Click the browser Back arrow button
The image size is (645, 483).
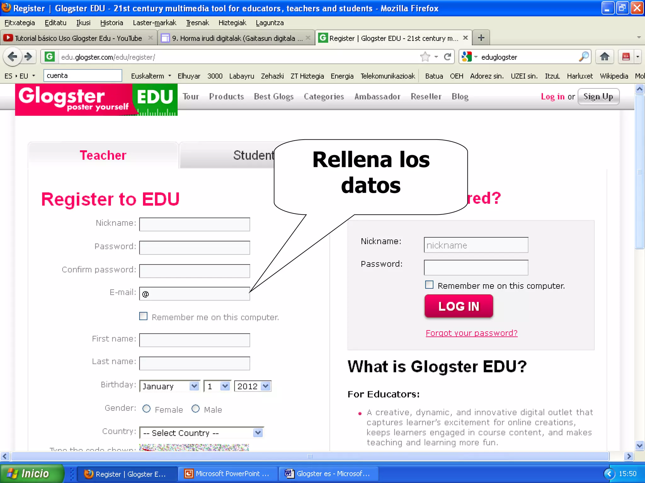[x=12, y=57]
